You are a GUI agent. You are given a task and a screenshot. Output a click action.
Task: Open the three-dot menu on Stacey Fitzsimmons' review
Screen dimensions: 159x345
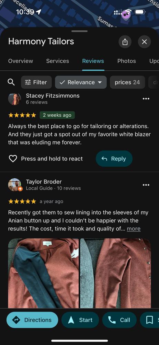146,99
